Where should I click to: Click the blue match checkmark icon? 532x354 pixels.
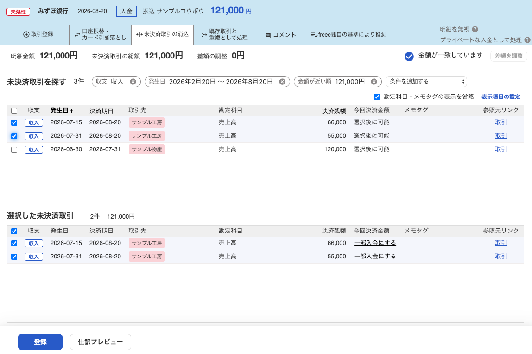[409, 57]
